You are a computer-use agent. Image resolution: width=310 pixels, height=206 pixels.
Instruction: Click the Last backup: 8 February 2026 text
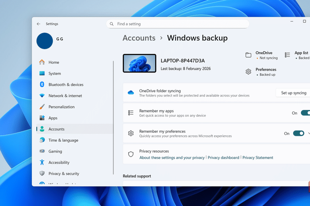186,69
